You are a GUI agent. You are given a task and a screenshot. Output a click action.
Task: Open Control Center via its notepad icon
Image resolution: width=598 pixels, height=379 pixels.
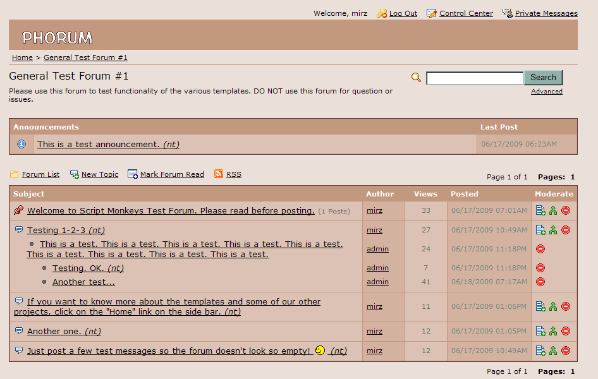(x=431, y=13)
